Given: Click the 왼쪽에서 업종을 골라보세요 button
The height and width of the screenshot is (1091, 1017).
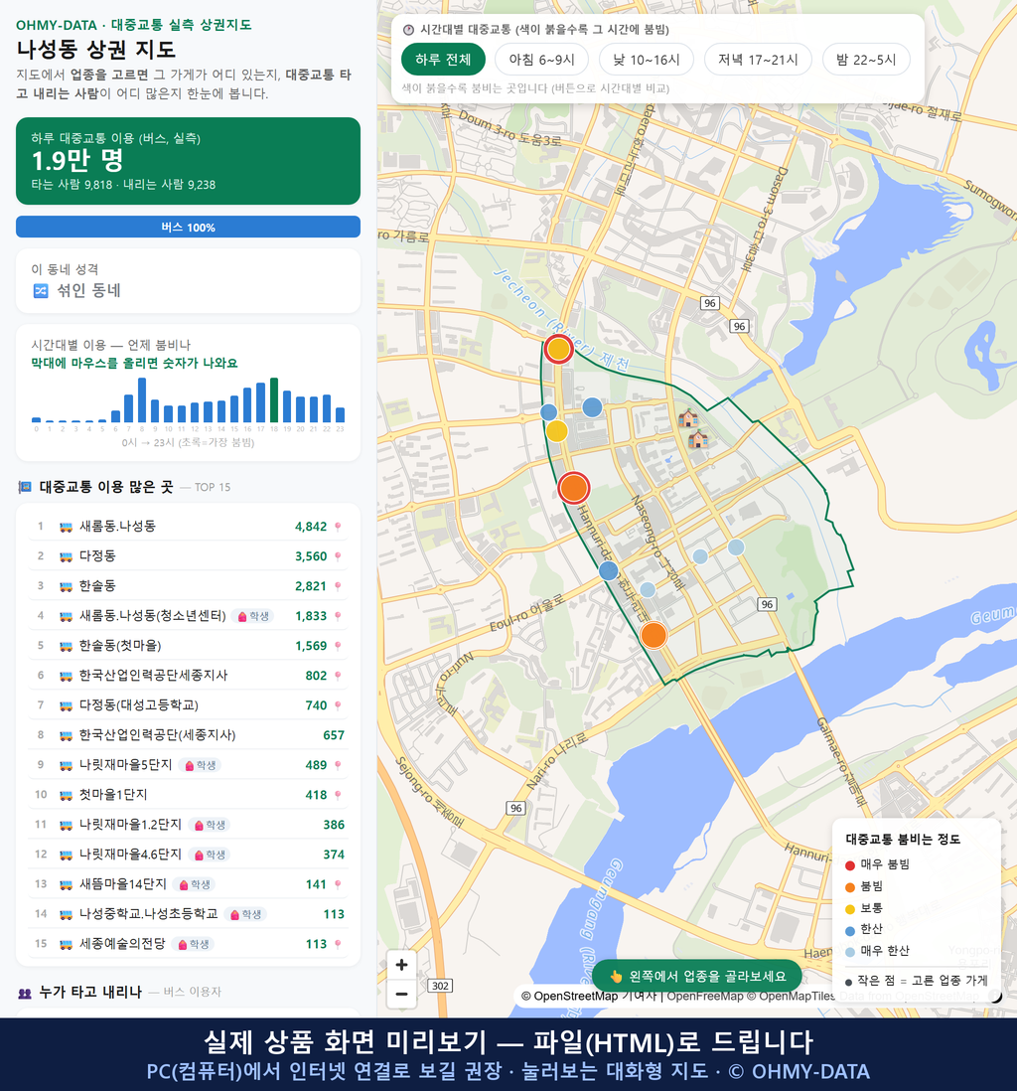Looking at the screenshot, I should [x=697, y=976].
